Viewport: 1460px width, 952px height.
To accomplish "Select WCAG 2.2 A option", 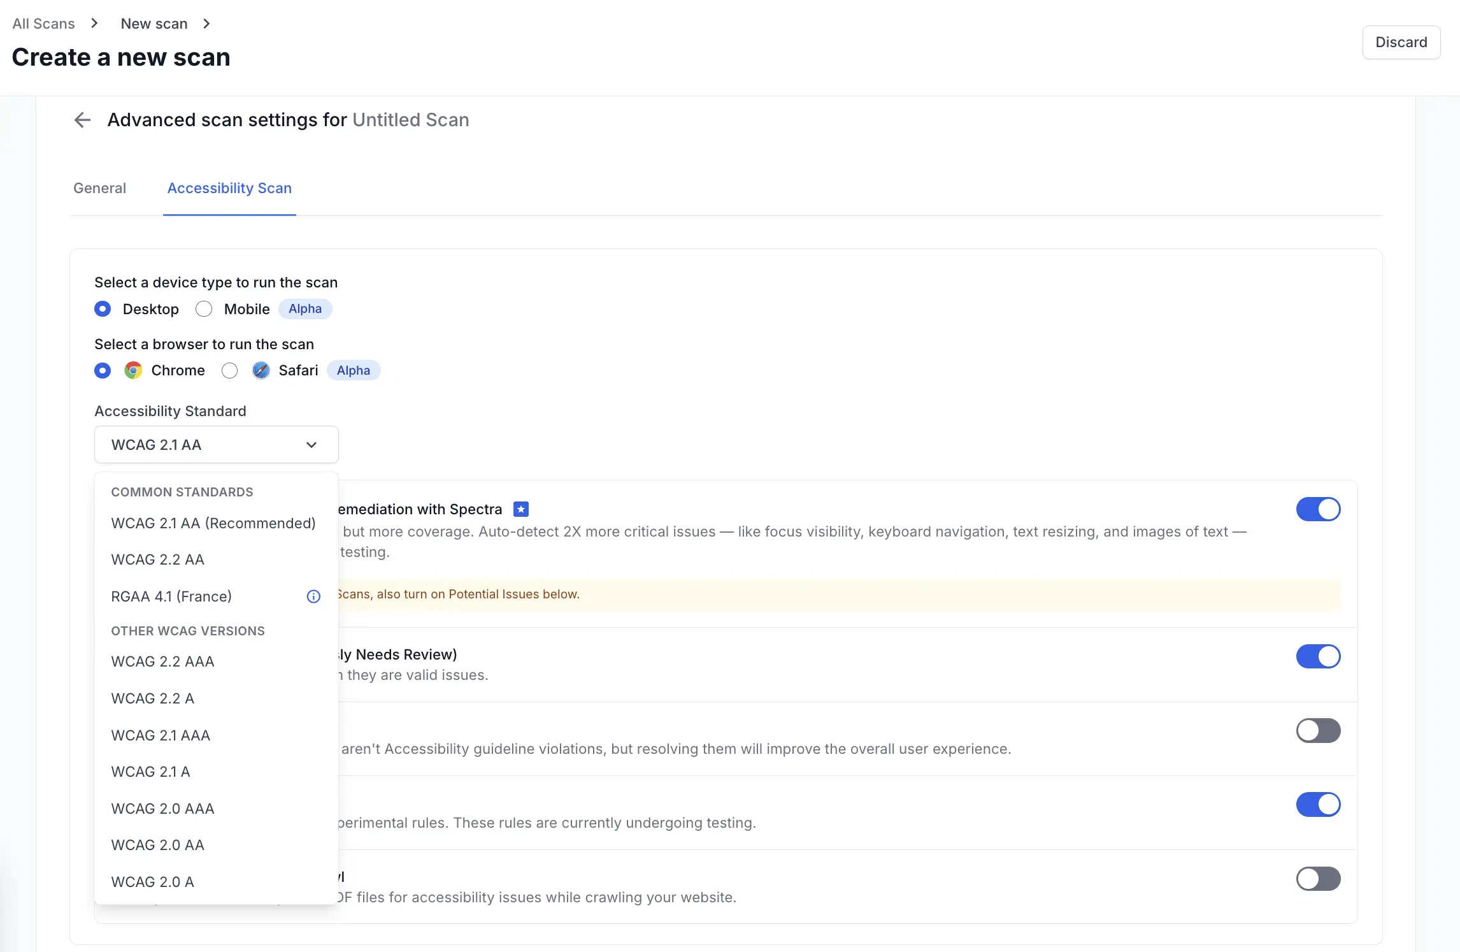I will 216,698.
